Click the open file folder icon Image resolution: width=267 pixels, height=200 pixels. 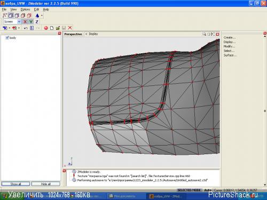58,28
